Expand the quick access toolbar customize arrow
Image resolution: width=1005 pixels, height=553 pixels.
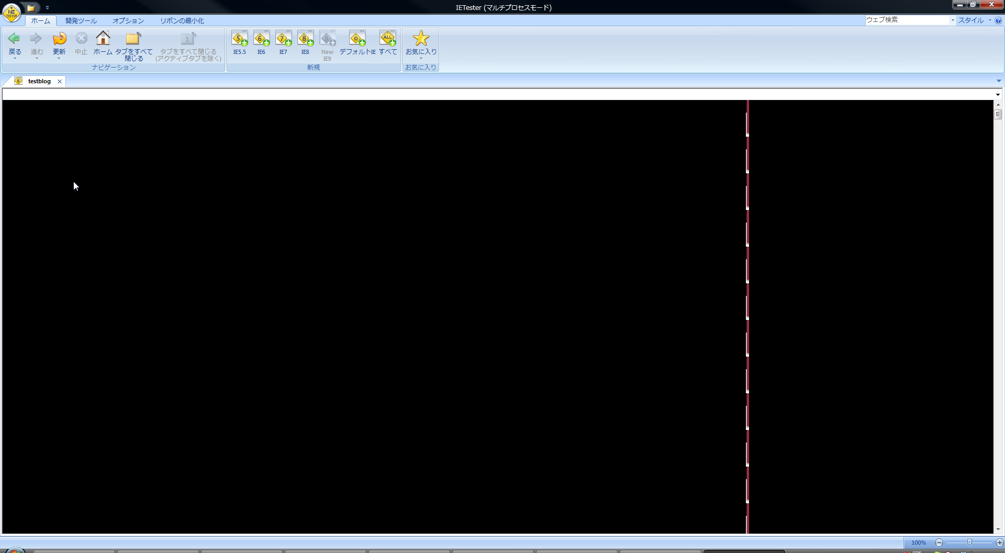tap(47, 8)
